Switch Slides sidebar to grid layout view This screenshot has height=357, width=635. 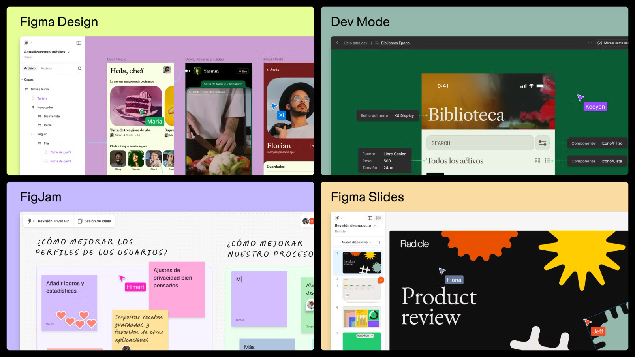[x=378, y=218]
